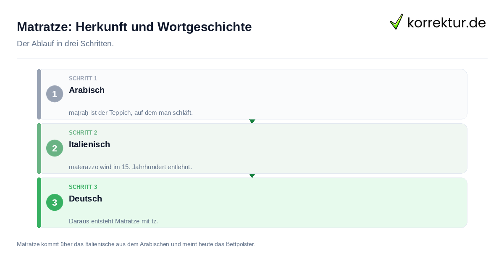The image size is (504, 265).
Task: Click the 'SCHRITT 1' label
Action: 83,79
